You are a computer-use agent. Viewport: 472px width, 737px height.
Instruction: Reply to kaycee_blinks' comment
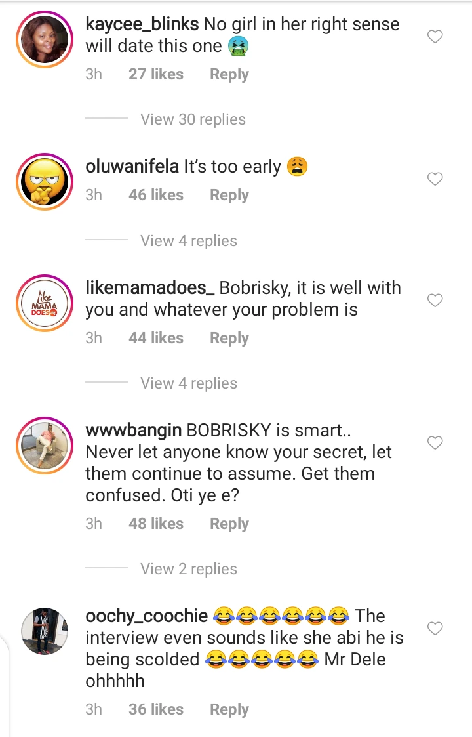tap(229, 75)
